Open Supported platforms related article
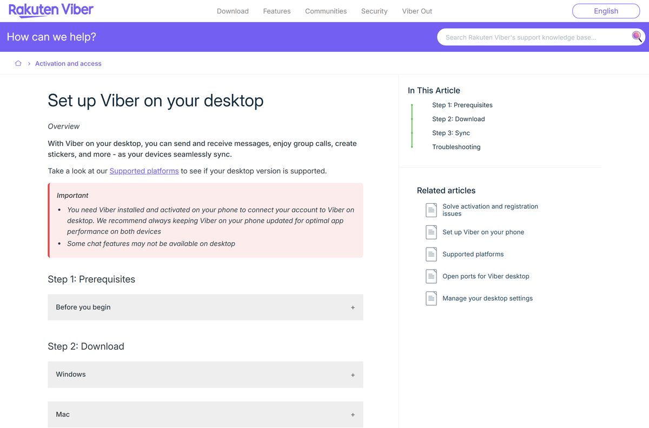The width and height of the screenshot is (649, 428). (x=473, y=254)
